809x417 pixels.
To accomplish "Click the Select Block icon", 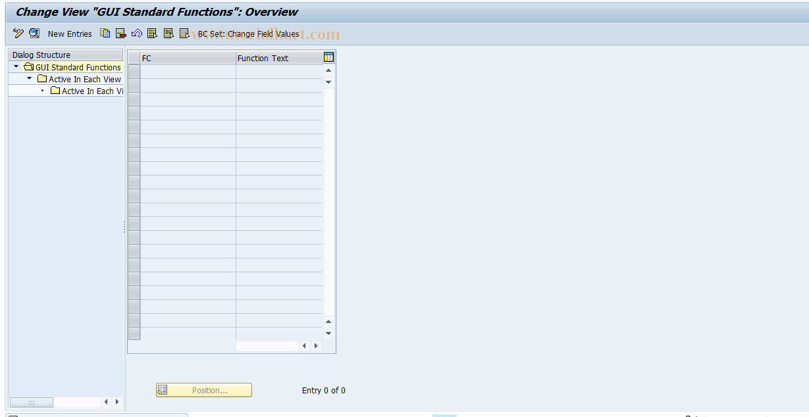I will point(169,34).
